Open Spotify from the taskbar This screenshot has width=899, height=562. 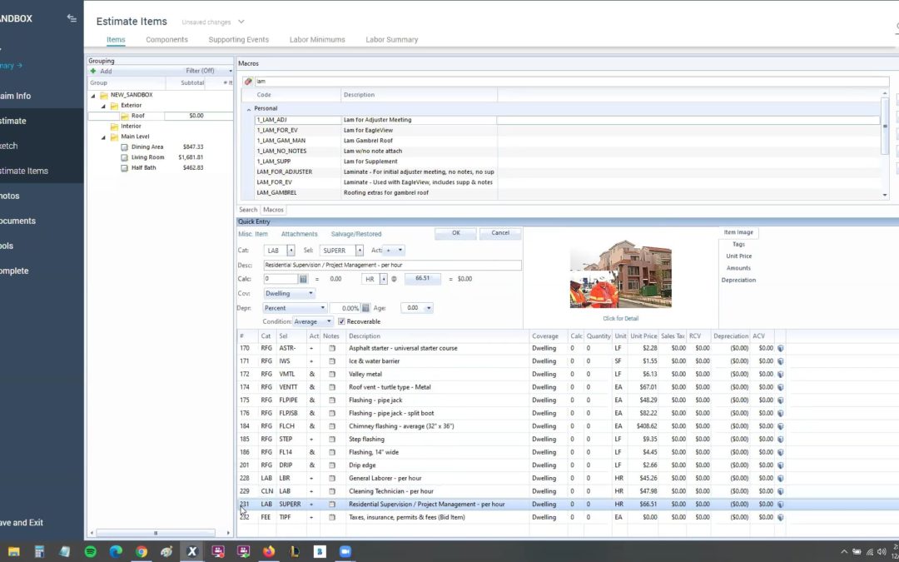click(x=90, y=551)
